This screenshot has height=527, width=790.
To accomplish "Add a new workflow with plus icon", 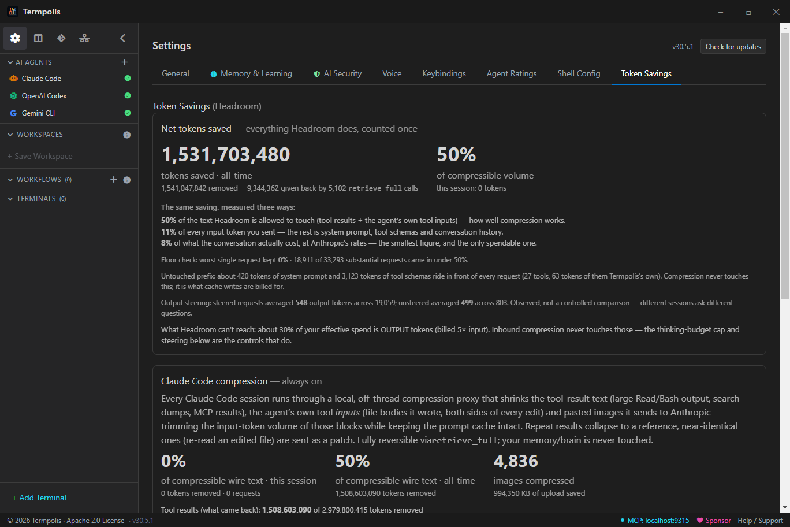I will click(x=114, y=180).
